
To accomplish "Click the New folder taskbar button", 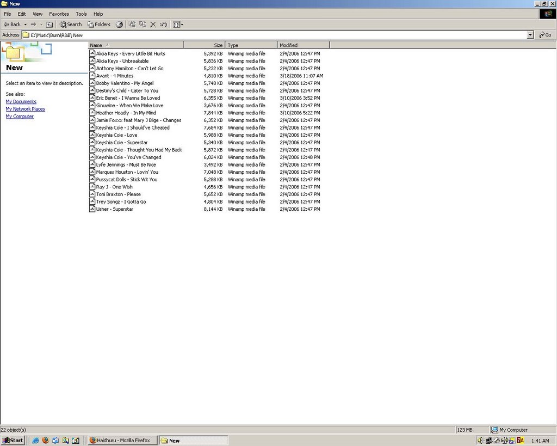I will coord(193,441).
